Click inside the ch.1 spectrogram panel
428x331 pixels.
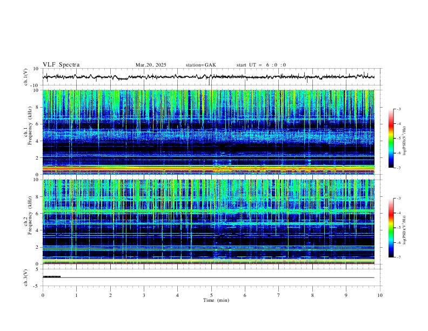pyautogui.click(x=208, y=132)
